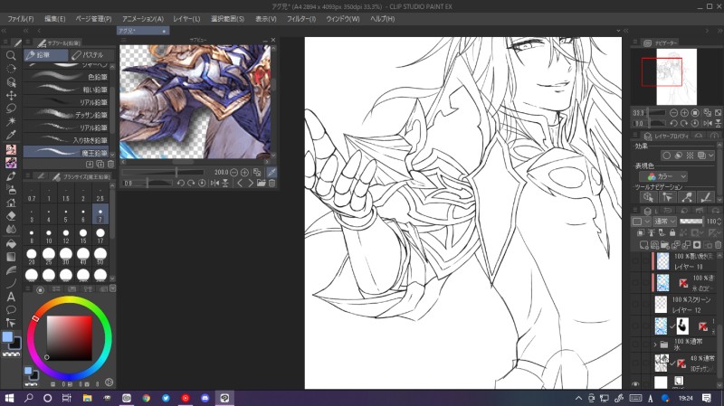
Task: Open the ファイル(F) menu
Action: click(20, 19)
